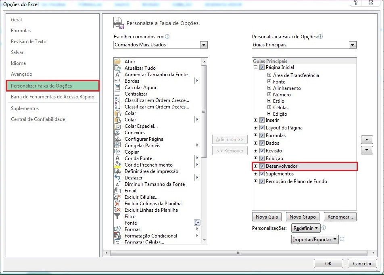Click the Filtro funnel icon in commands list
384x275 pixels.
pos(117,217)
